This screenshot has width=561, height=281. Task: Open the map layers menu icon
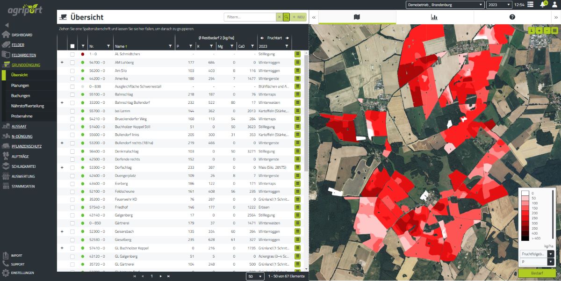coord(554,30)
